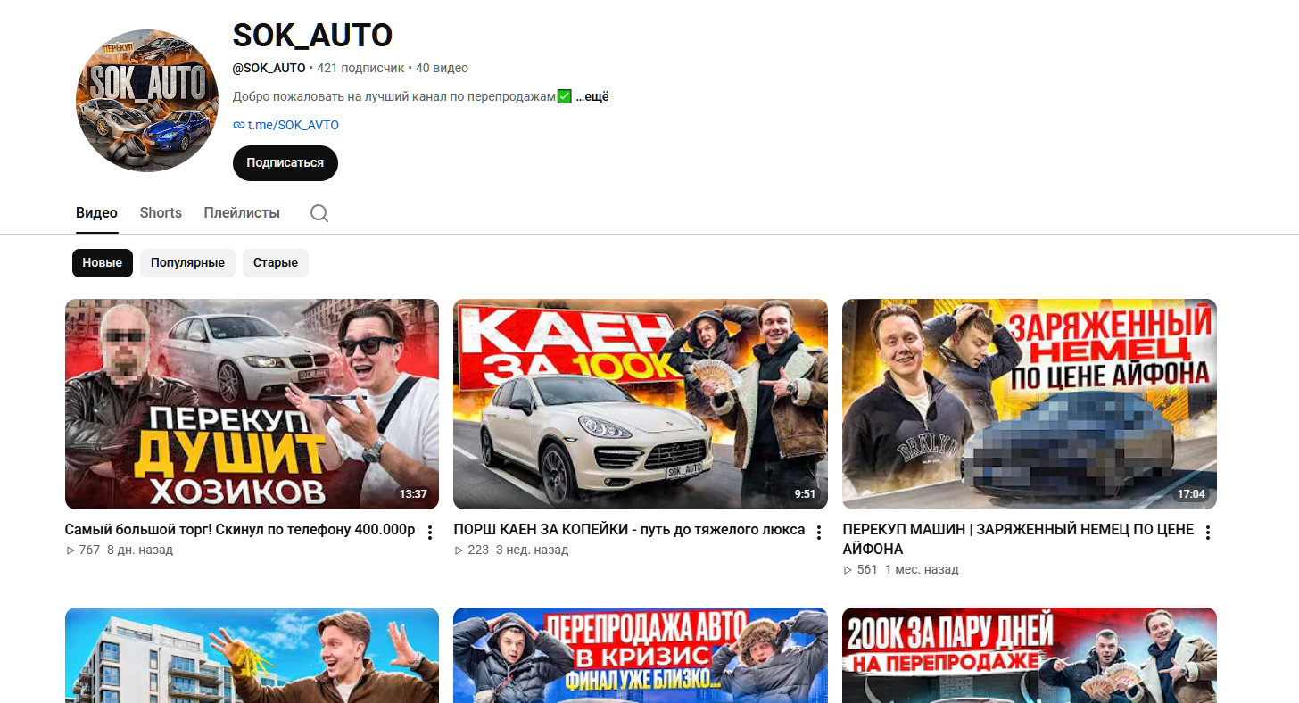The height and width of the screenshot is (703, 1299).
Task: Click the @SOK_AUTO handle text
Action: coord(269,68)
